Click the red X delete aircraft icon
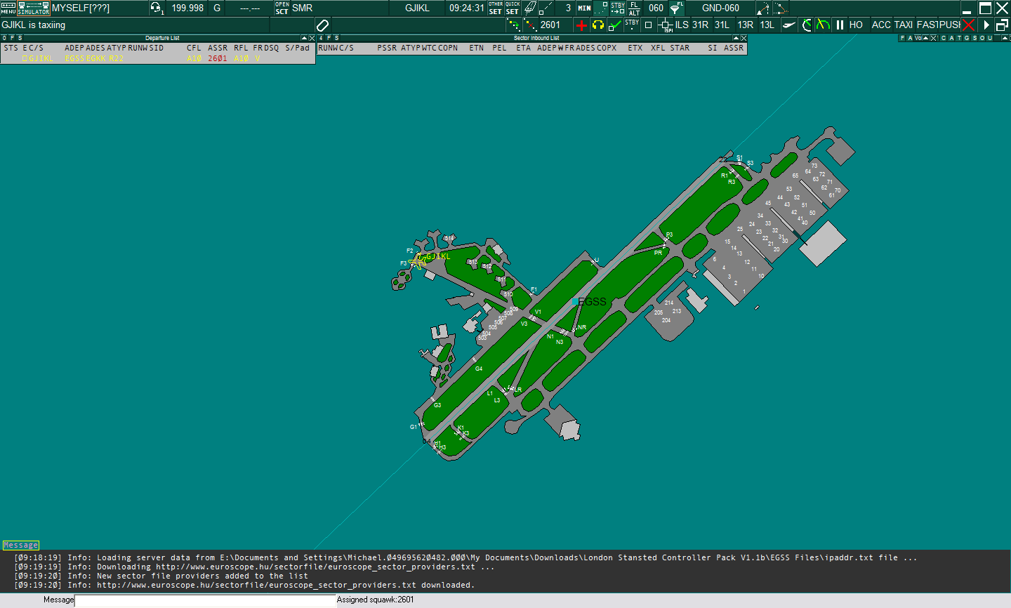Screen dimensions: 1011x608 [x=969, y=25]
